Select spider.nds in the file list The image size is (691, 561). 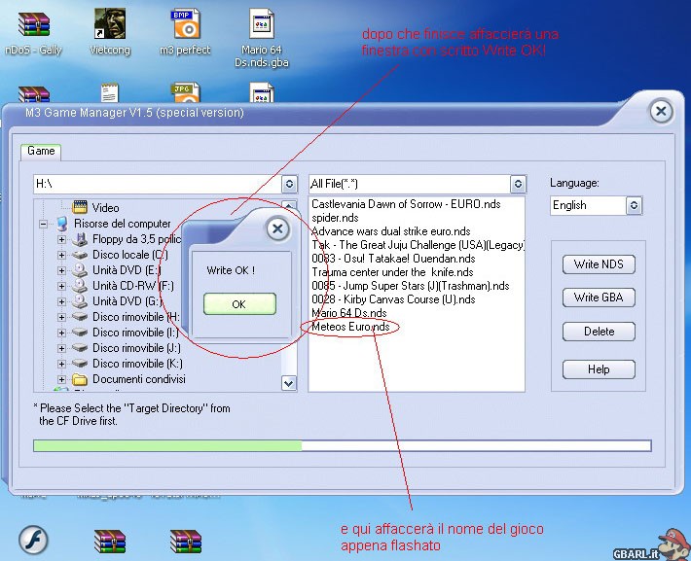tap(335, 218)
